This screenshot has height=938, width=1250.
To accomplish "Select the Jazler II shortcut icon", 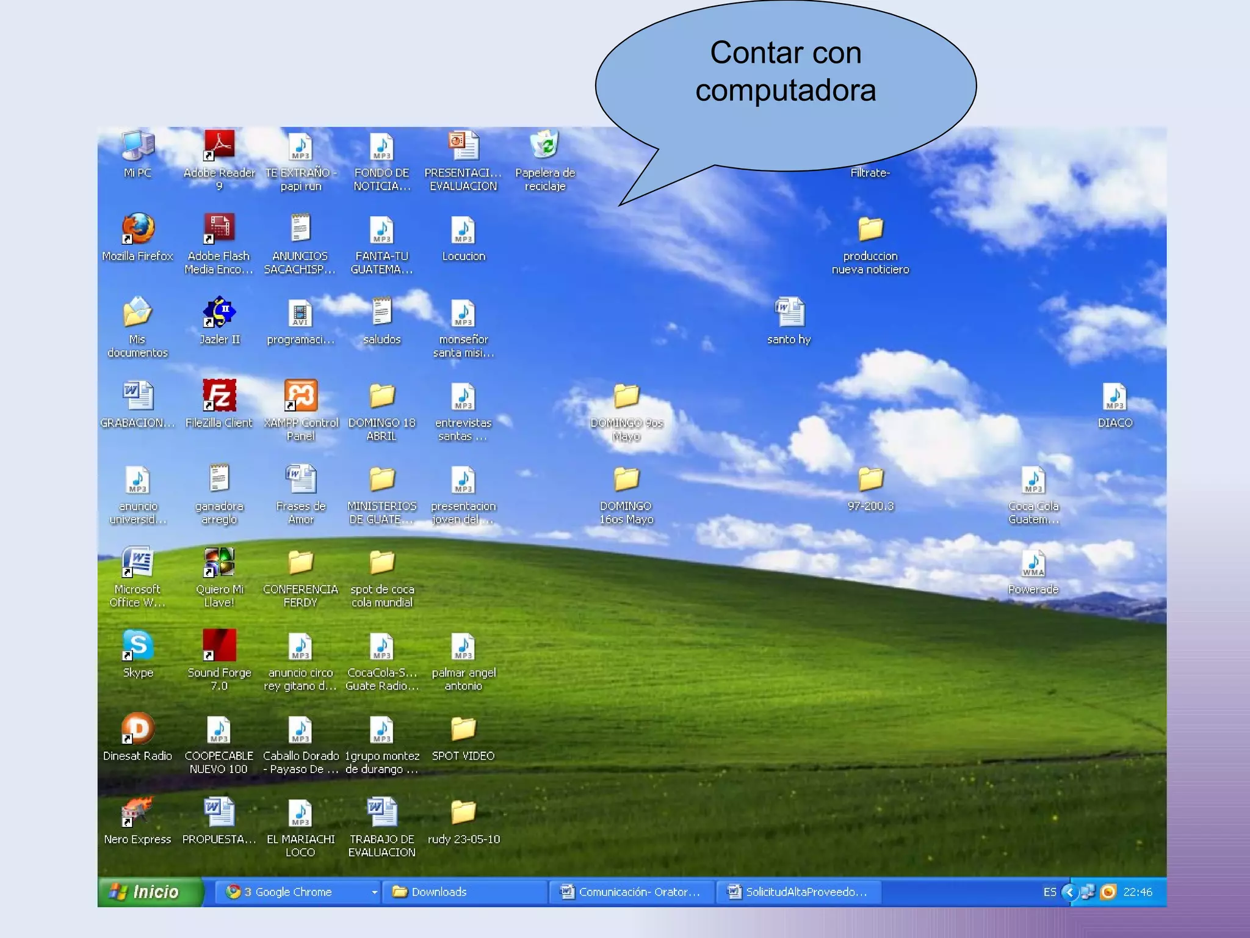I will coord(219,313).
